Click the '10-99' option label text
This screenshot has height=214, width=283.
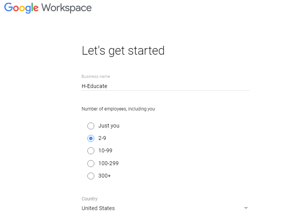click(x=105, y=151)
